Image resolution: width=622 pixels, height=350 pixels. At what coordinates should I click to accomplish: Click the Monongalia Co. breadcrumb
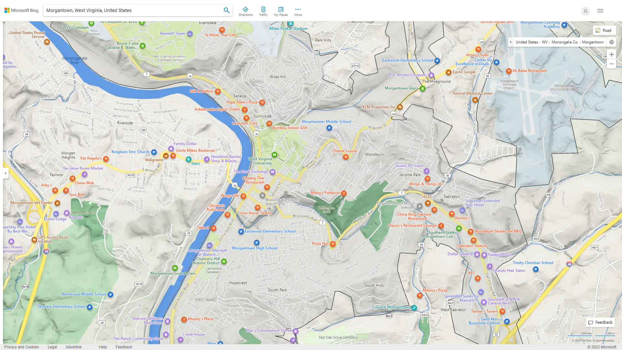coord(564,42)
